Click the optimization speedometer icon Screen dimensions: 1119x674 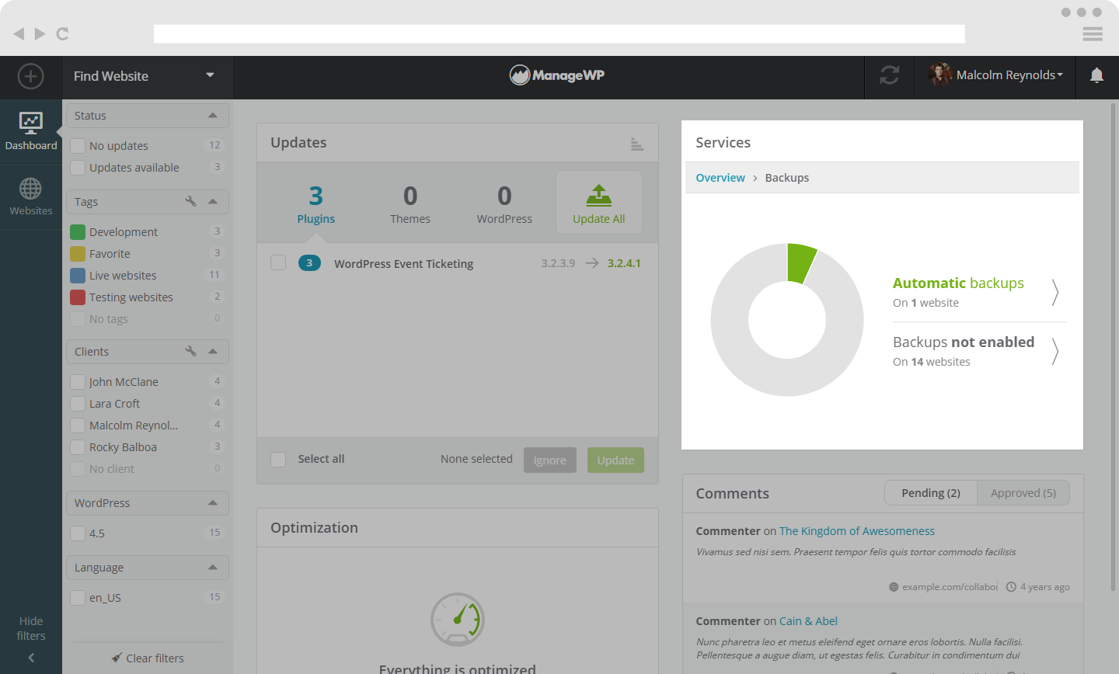point(458,620)
